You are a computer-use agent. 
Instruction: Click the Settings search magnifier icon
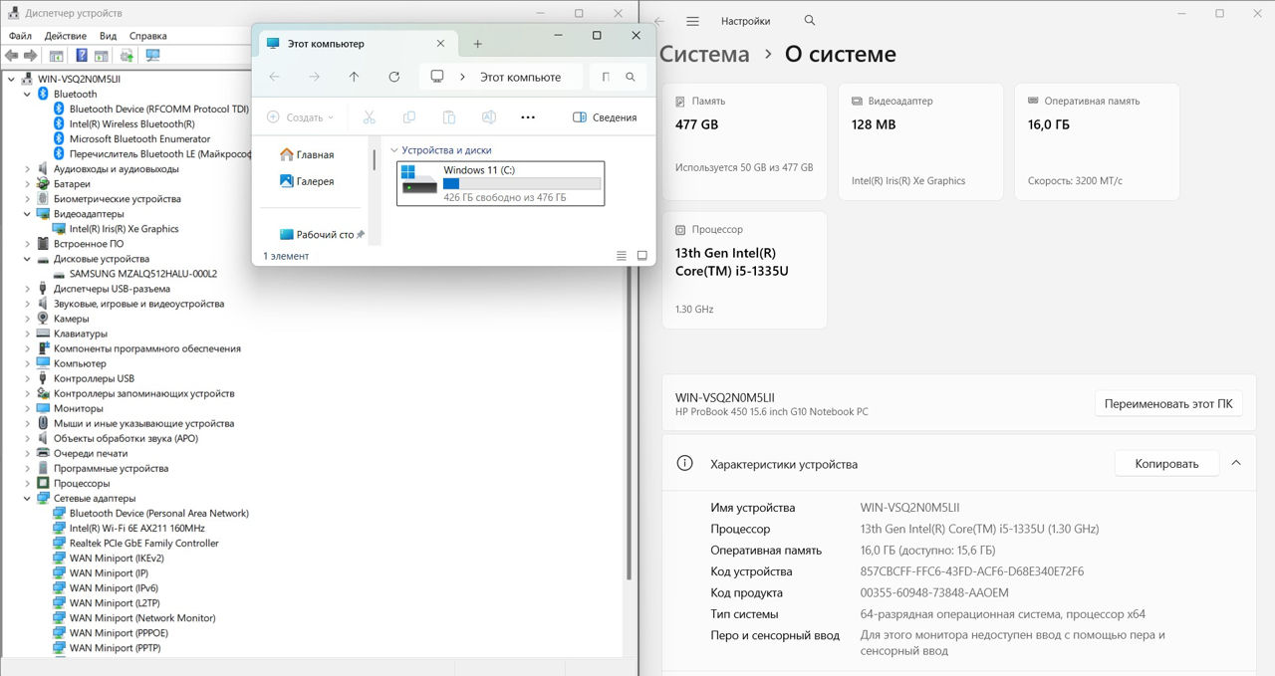point(809,21)
